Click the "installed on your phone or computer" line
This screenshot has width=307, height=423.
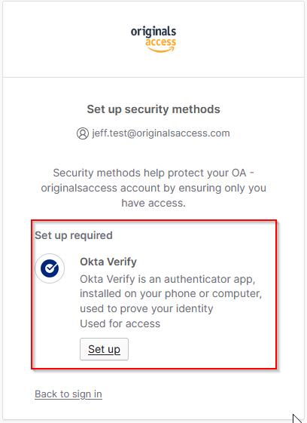(171, 293)
